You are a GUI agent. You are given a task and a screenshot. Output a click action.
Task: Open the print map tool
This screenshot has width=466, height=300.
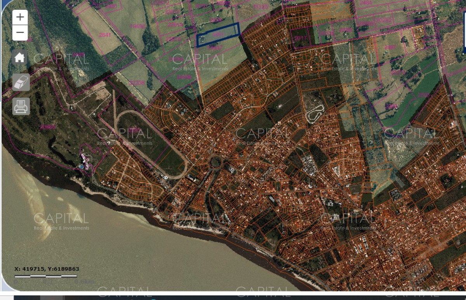click(x=21, y=106)
